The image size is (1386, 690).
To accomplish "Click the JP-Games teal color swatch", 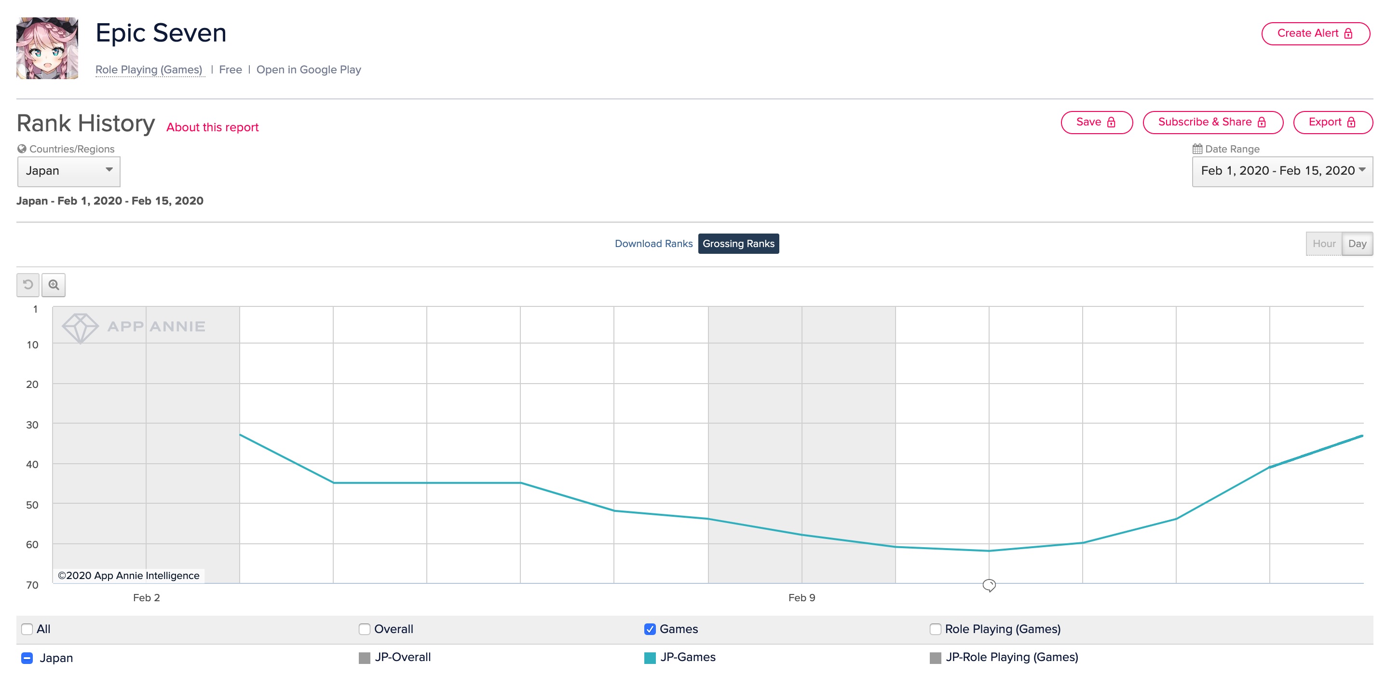I will pos(650,658).
